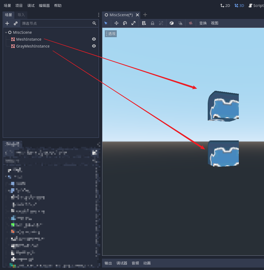Screen dimensions: 264x270
Task: Select the GrayMeshInstance node in tree
Action: tap(33, 46)
